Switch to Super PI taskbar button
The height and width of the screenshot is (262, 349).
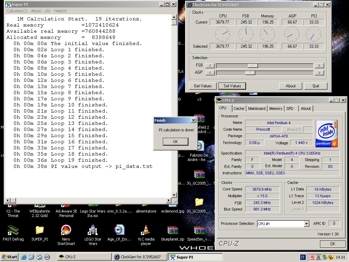click(195, 257)
